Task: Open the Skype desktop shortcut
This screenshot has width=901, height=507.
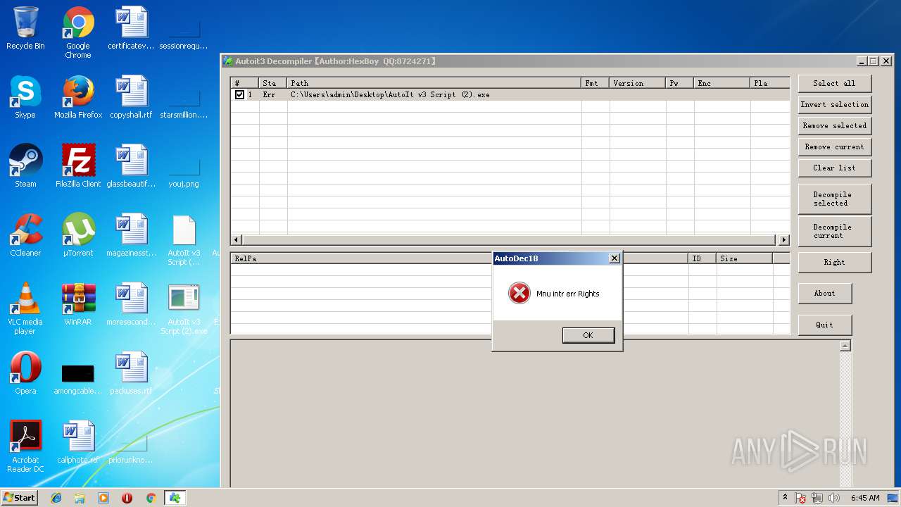Action: [x=25, y=98]
